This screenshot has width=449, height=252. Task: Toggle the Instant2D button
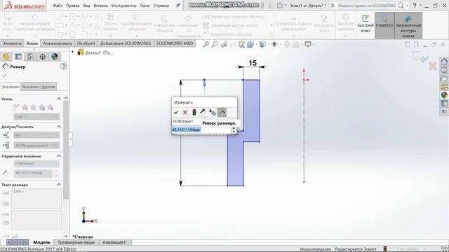(x=384, y=25)
